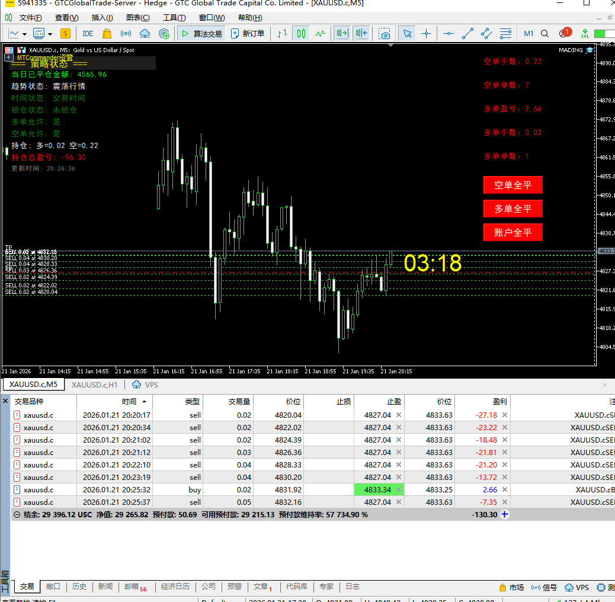The image size is (615, 602).
Task: Open the objects list lines icon
Action: (x=505, y=34)
